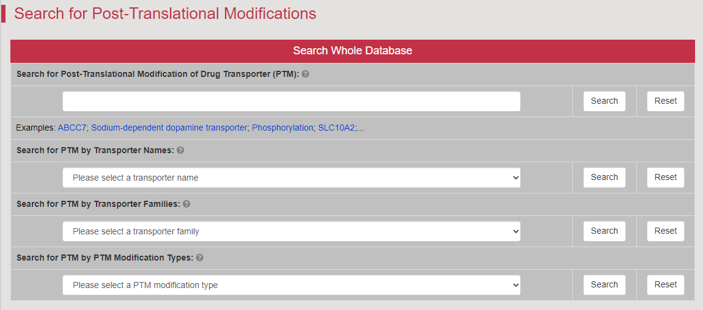Click Search button for keyword PTM search

pyautogui.click(x=605, y=101)
